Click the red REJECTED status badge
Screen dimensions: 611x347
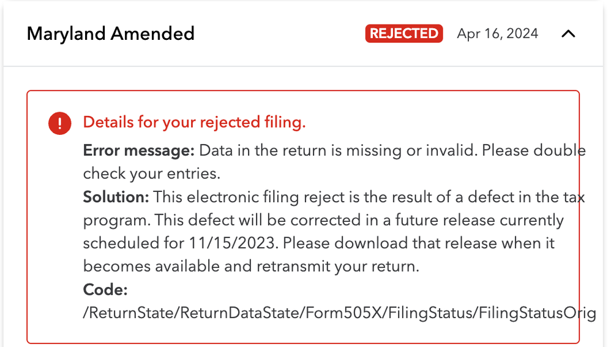(x=404, y=33)
